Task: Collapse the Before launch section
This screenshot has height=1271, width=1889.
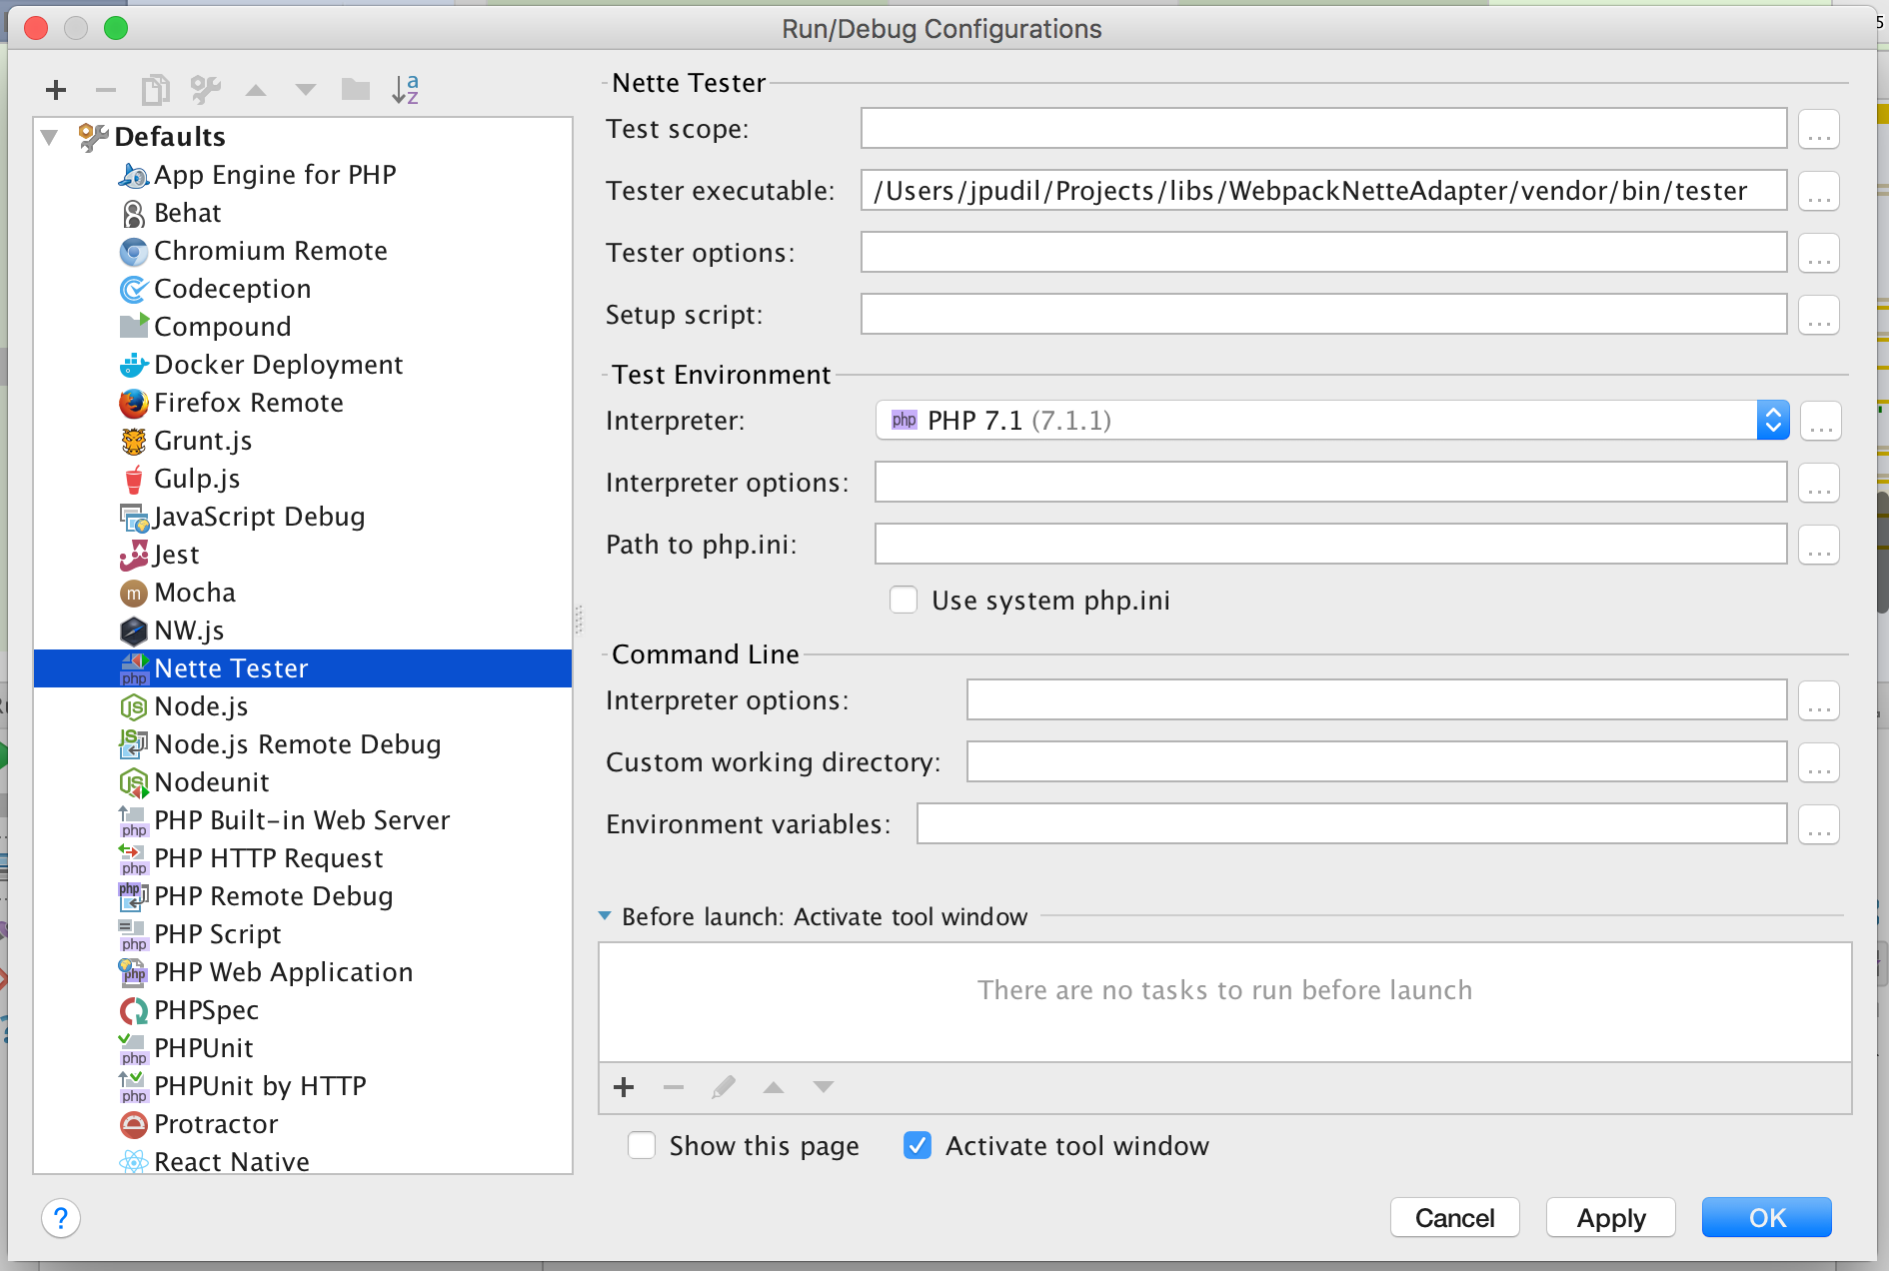Action: (x=605, y=916)
